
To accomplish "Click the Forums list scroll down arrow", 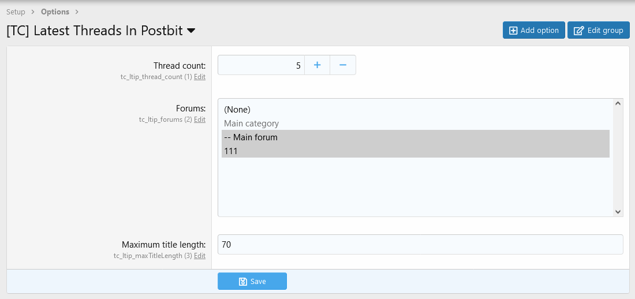I will tap(618, 212).
